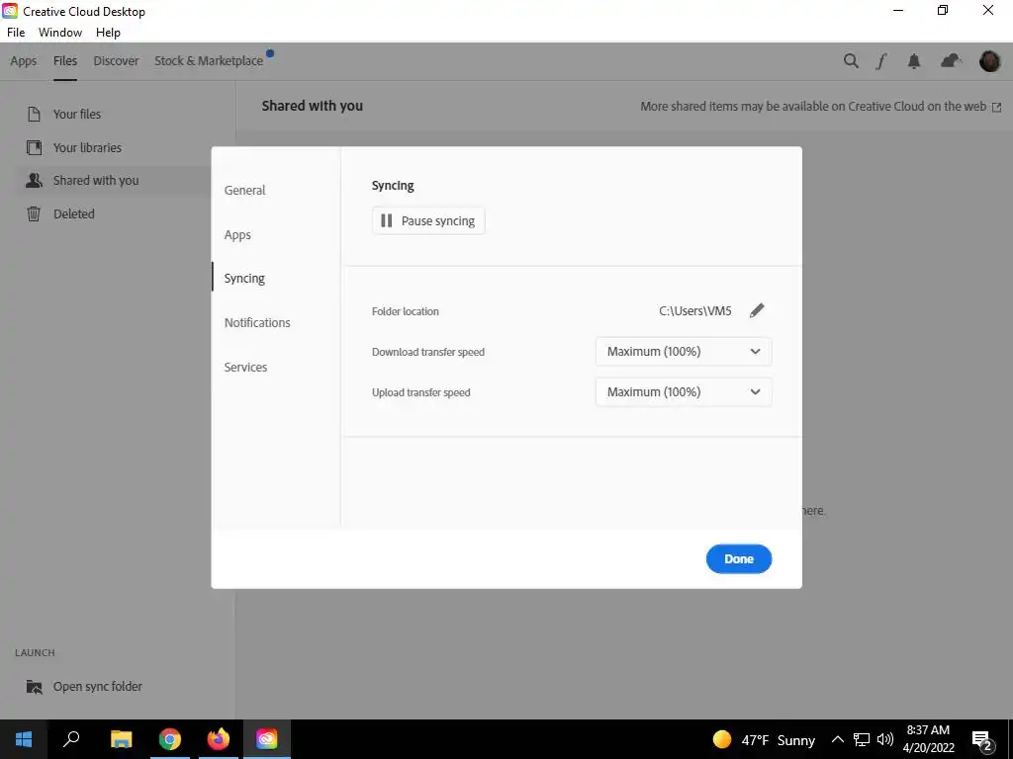Image resolution: width=1013 pixels, height=759 pixels.
Task: Click the Your files sidebar label
Action: tap(77, 115)
